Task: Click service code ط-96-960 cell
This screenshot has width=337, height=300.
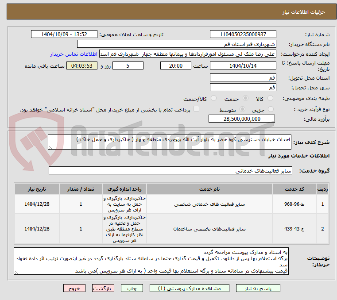Action: point(294,204)
